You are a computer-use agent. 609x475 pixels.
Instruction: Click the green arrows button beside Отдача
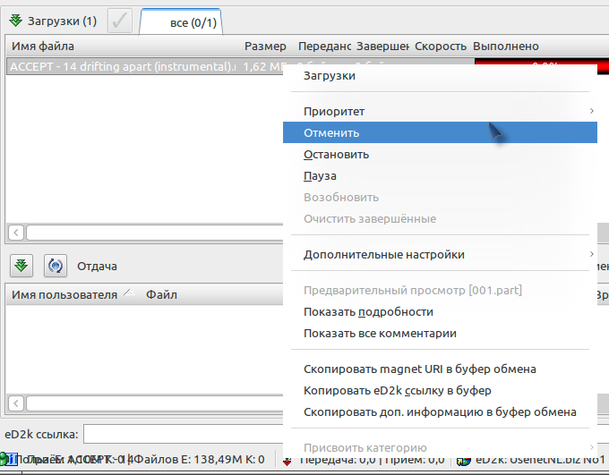21,266
